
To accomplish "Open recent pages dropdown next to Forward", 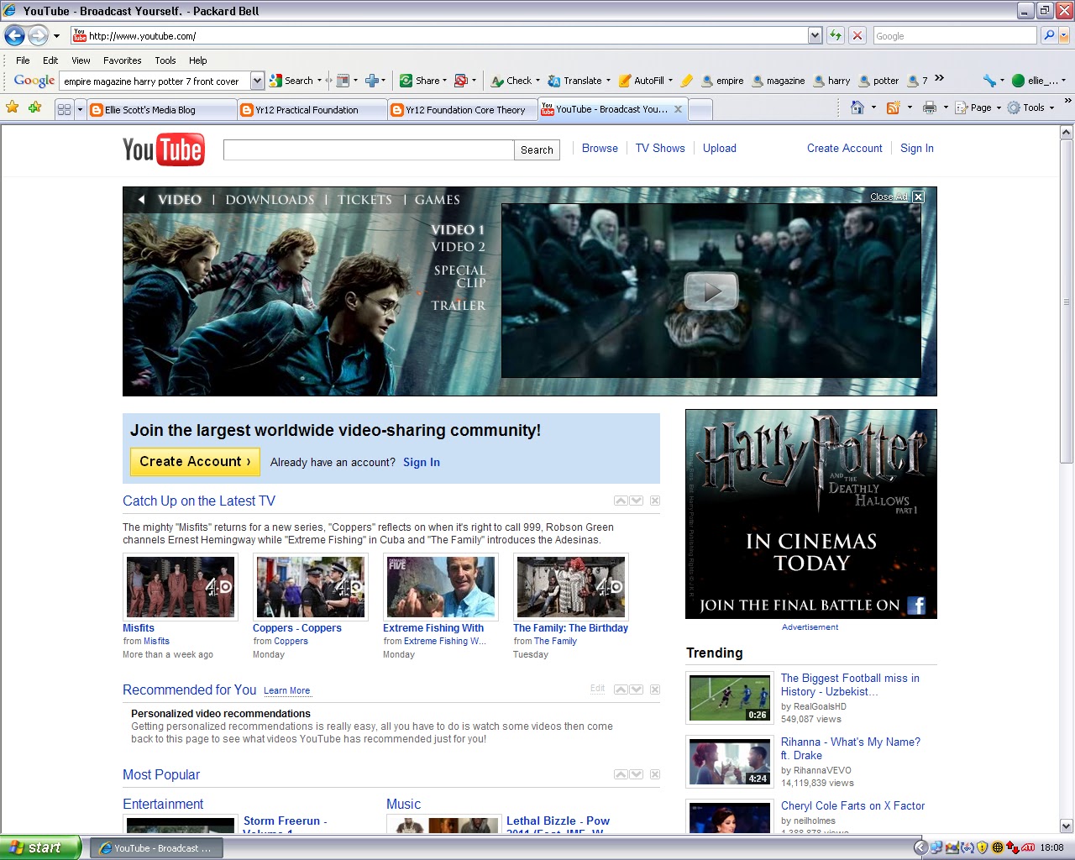I will (x=56, y=36).
